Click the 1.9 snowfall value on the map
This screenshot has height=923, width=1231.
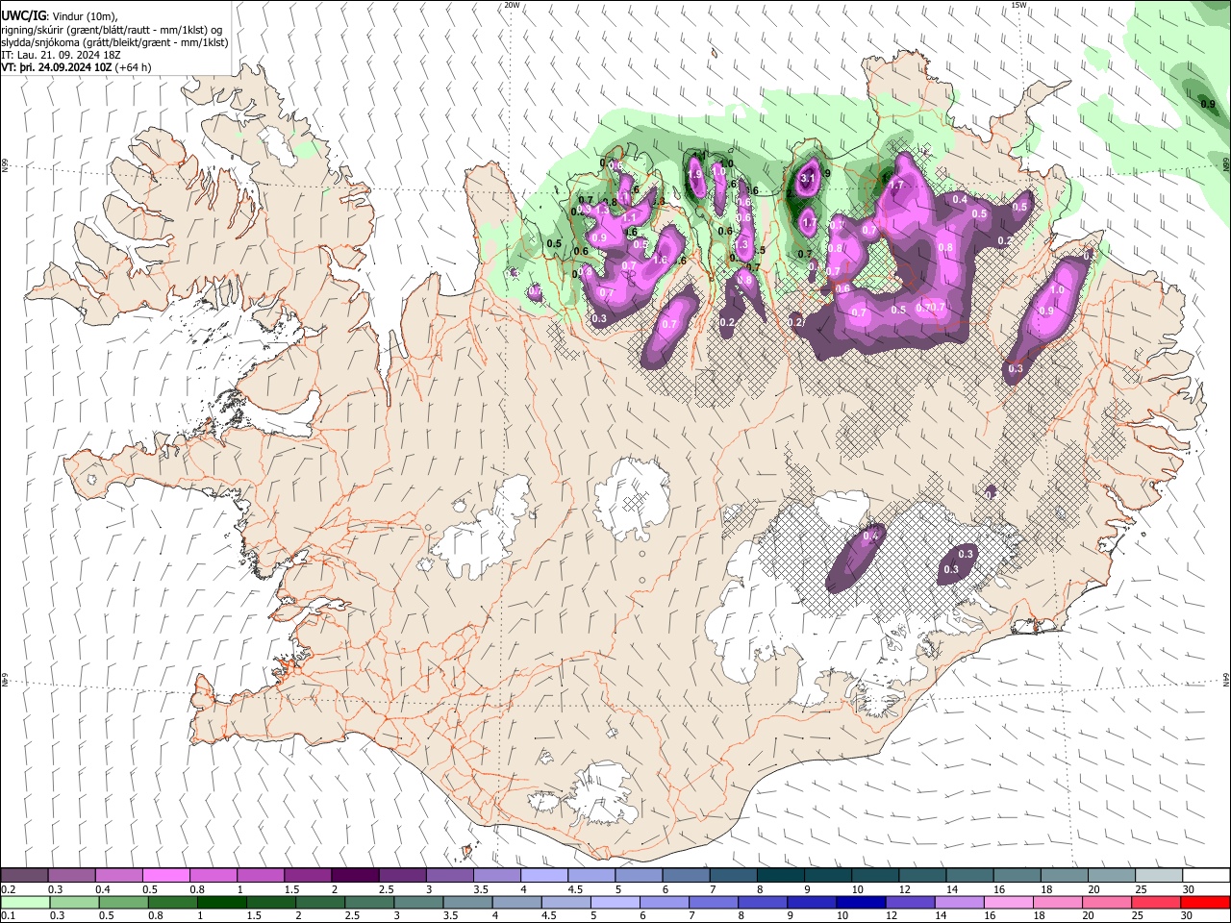pos(694,175)
